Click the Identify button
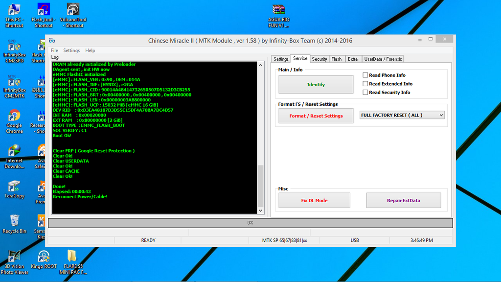This screenshot has height=282, width=501. coord(316,85)
